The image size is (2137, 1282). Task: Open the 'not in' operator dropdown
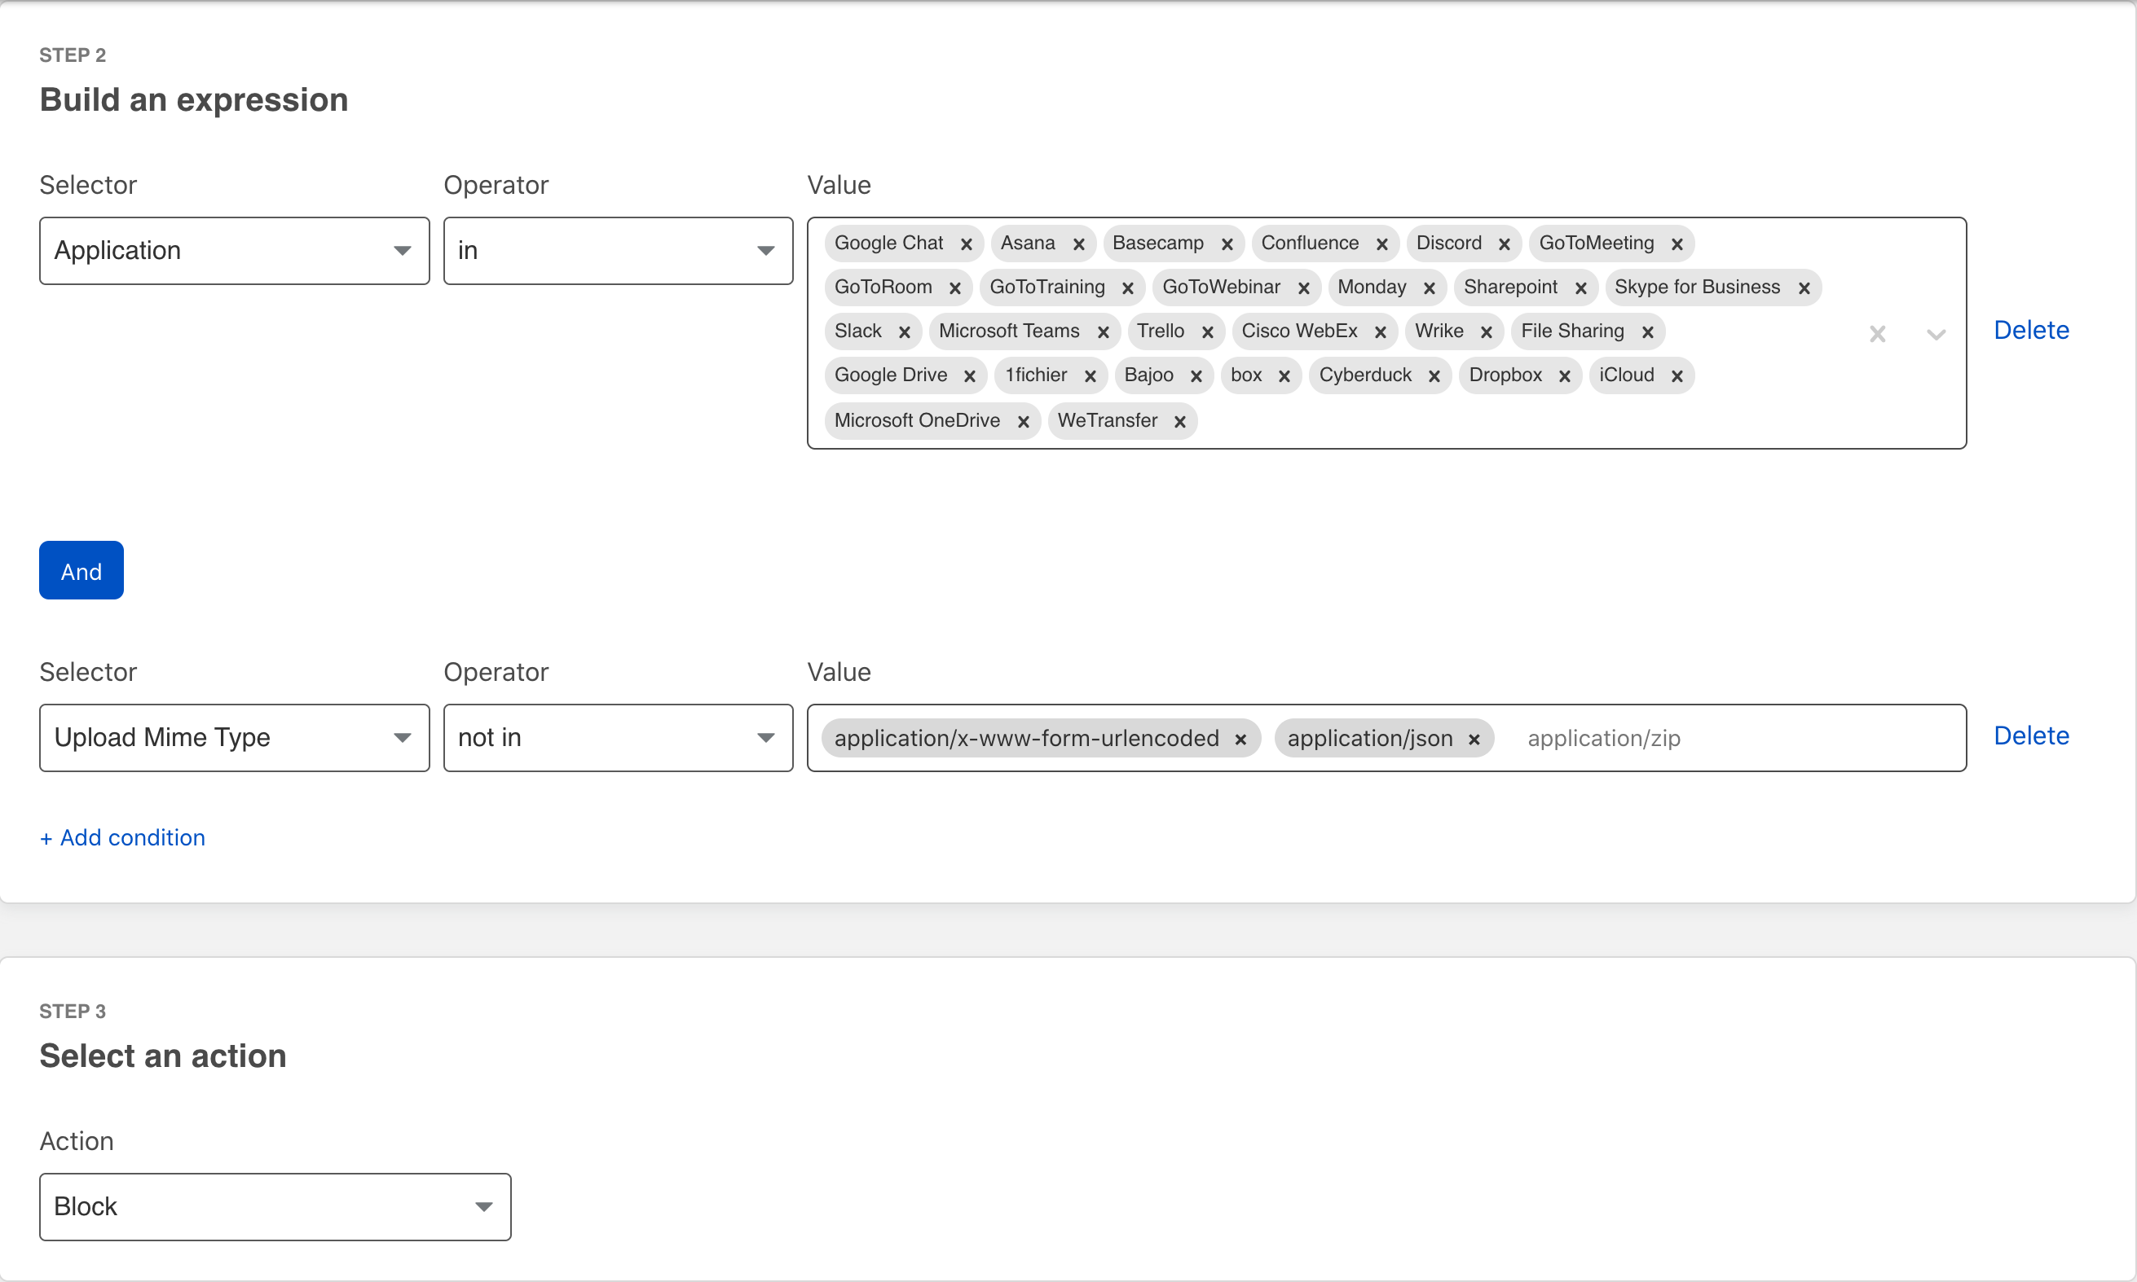(617, 738)
